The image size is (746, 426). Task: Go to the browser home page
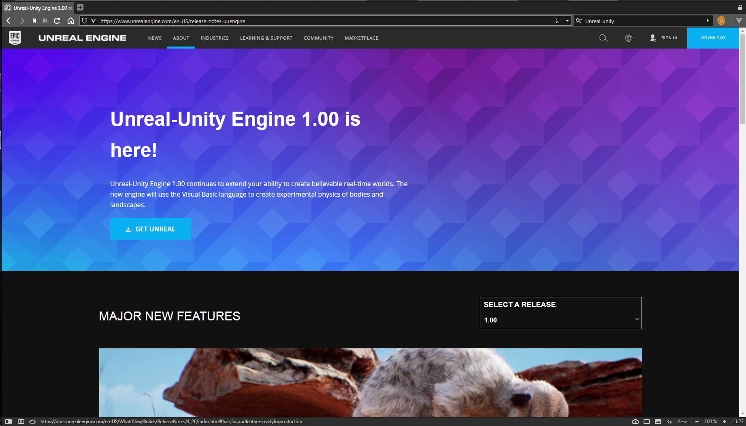pyautogui.click(x=71, y=21)
